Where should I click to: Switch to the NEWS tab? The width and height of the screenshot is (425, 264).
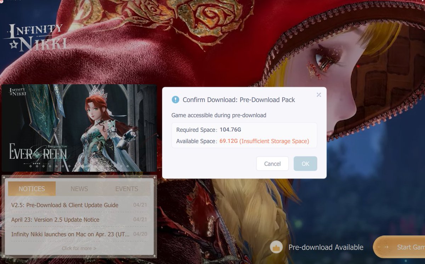[79, 189]
